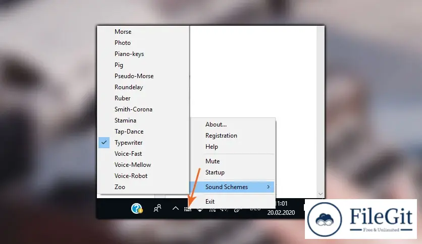Screen dimensions: 422x244
Task: Open the People icon in the taskbar
Action: (x=157, y=208)
